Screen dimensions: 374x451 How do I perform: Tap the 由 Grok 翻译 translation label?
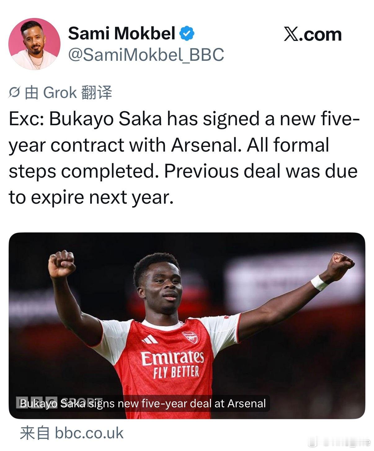pos(68,93)
